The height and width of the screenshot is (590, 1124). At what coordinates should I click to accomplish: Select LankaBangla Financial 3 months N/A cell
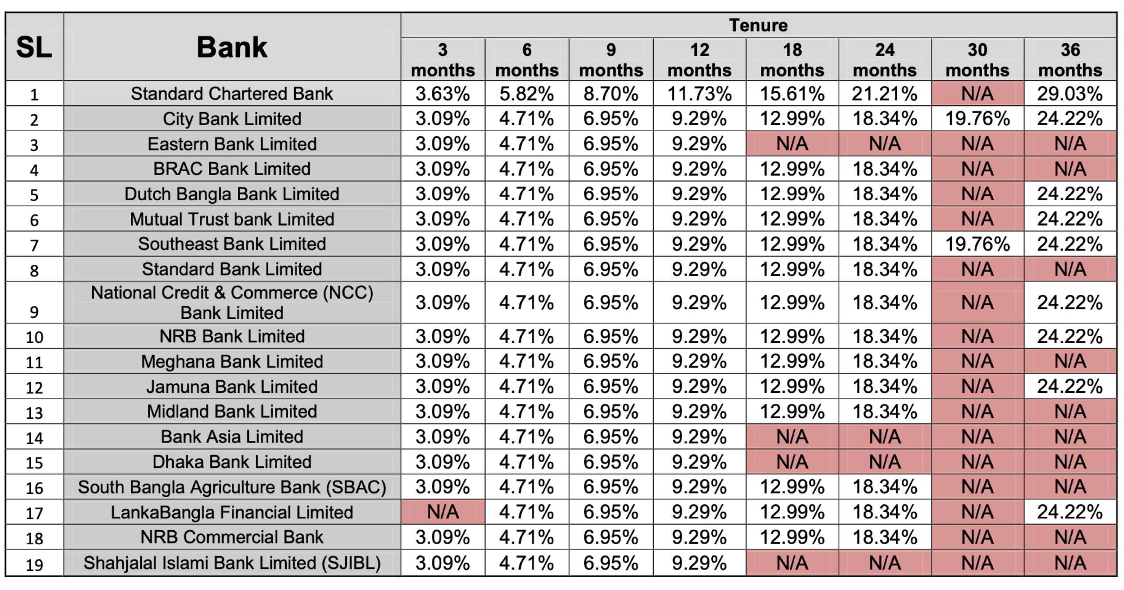443,512
